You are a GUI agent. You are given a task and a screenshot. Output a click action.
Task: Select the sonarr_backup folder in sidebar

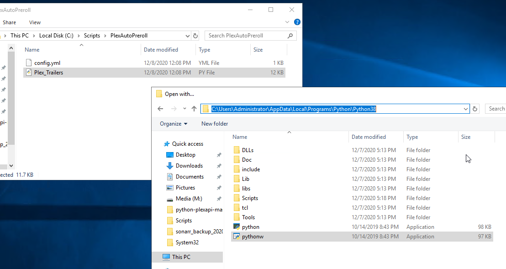[x=195, y=232]
